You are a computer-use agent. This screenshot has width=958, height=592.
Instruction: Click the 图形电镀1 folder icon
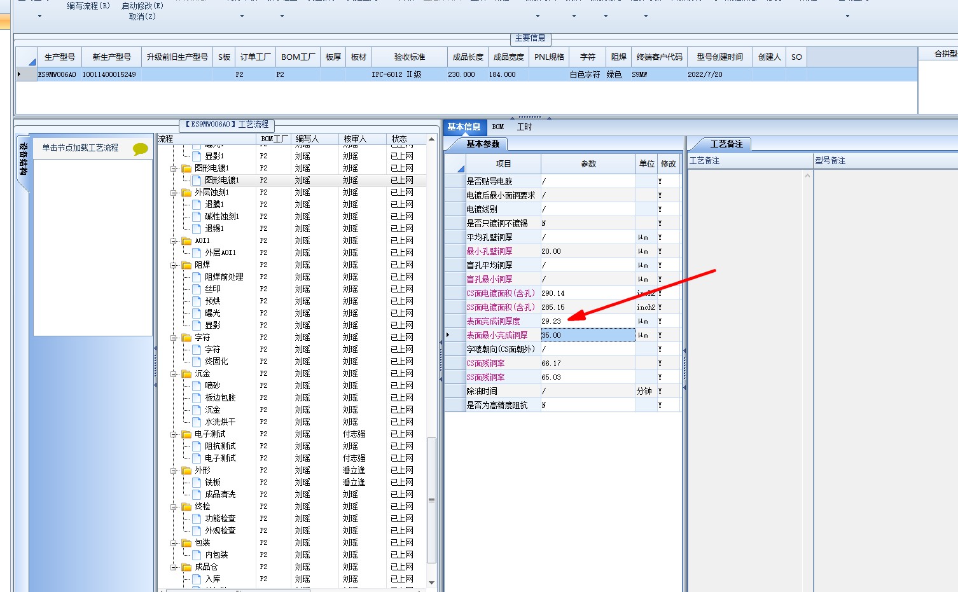186,169
